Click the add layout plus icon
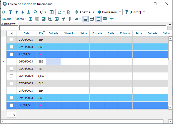 click(x=31, y=19)
